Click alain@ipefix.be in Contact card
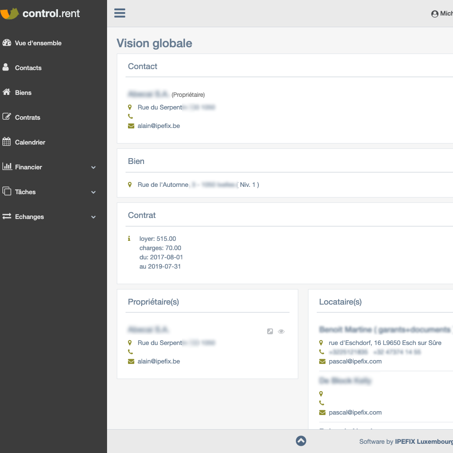Screen dimensions: 453x453 159,126
